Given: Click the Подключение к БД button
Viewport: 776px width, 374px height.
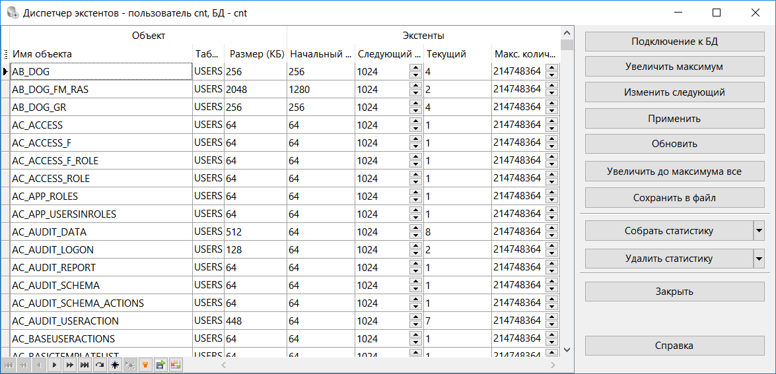Looking at the screenshot, I should coord(674,42).
